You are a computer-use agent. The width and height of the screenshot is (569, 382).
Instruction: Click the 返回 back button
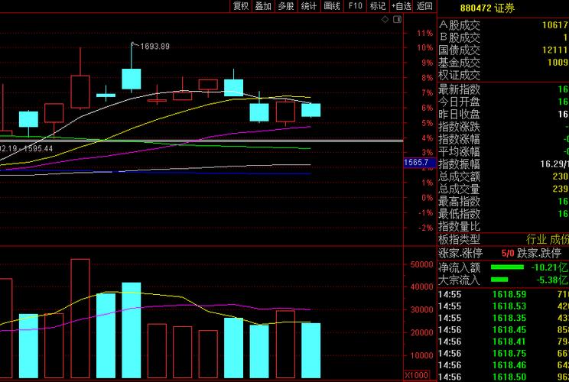pyautogui.click(x=424, y=6)
